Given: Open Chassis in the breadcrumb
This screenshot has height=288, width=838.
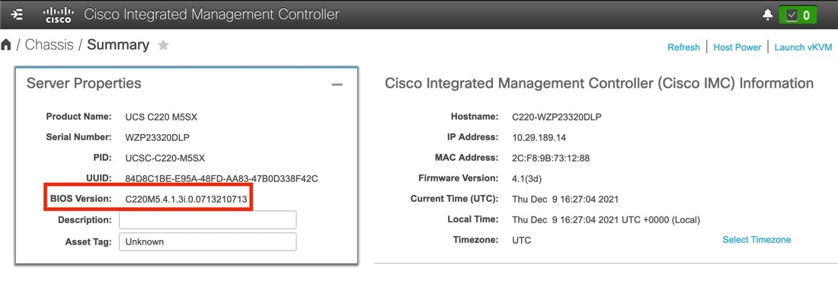Looking at the screenshot, I should [x=50, y=45].
